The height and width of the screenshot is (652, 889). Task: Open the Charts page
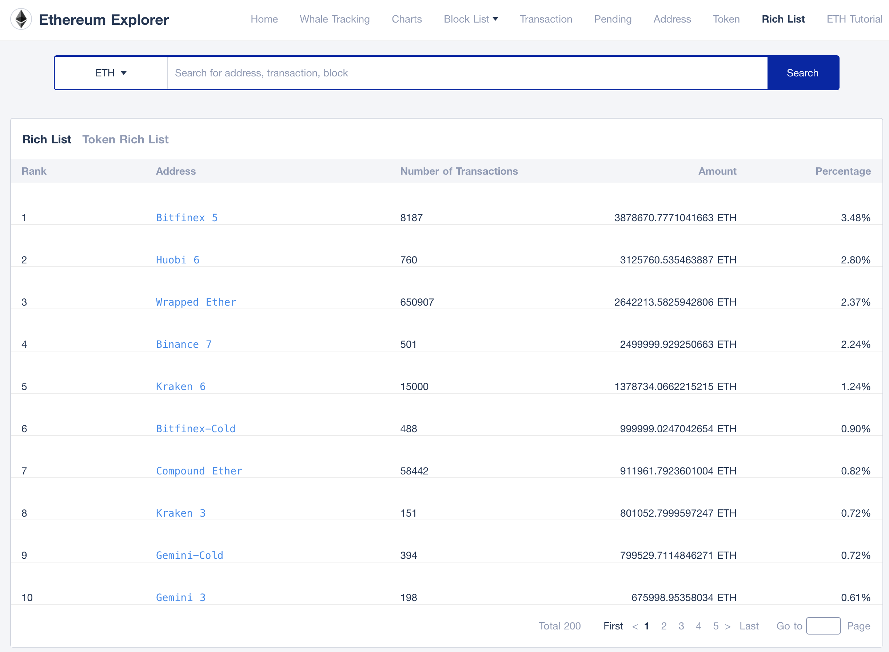pos(406,19)
